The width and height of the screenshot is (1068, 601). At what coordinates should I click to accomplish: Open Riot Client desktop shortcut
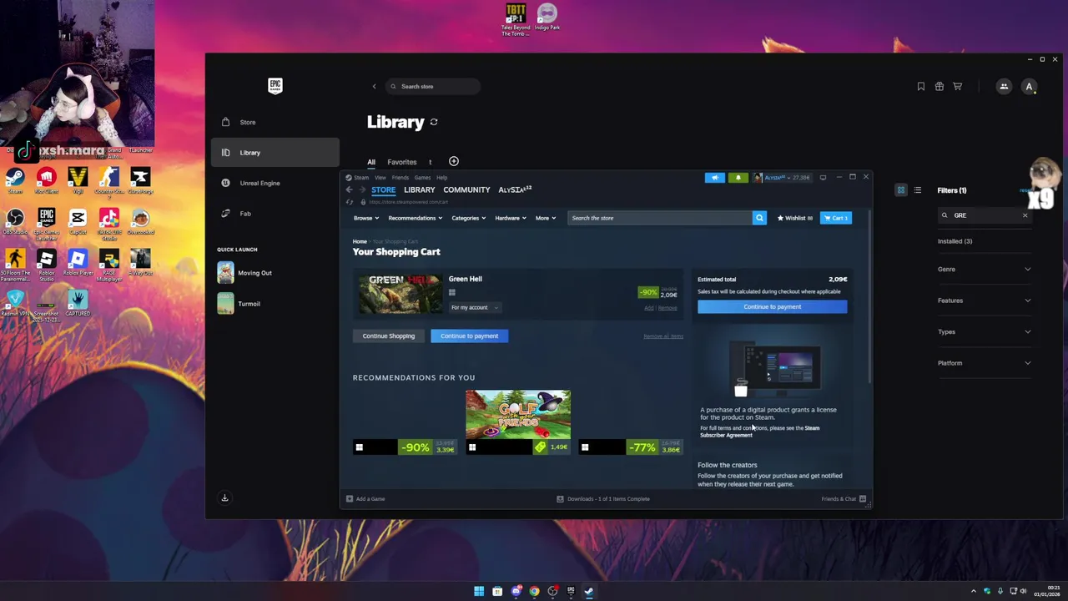tap(46, 180)
